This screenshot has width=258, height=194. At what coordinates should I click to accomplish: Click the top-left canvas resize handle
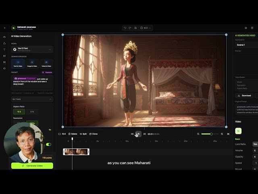click(63, 35)
